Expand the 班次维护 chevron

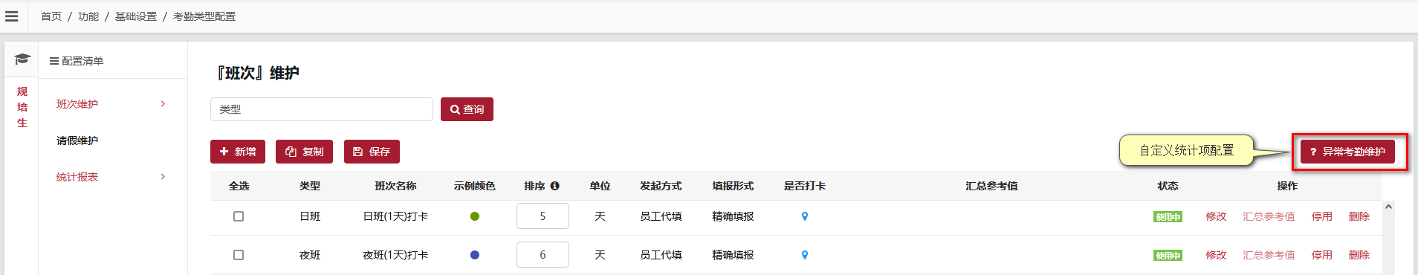click(163, 104)
